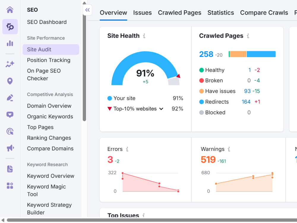Click info icon next to Errors
This screenshot has width=297, height=223.
[x=127, y=149]
